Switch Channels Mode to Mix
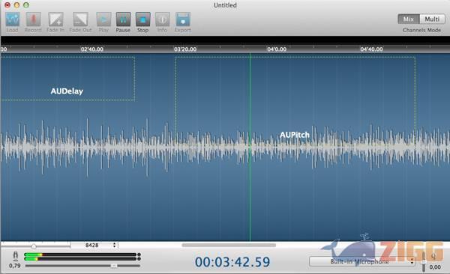The height and width of the screenshot is (274, 450). [409, 19]
